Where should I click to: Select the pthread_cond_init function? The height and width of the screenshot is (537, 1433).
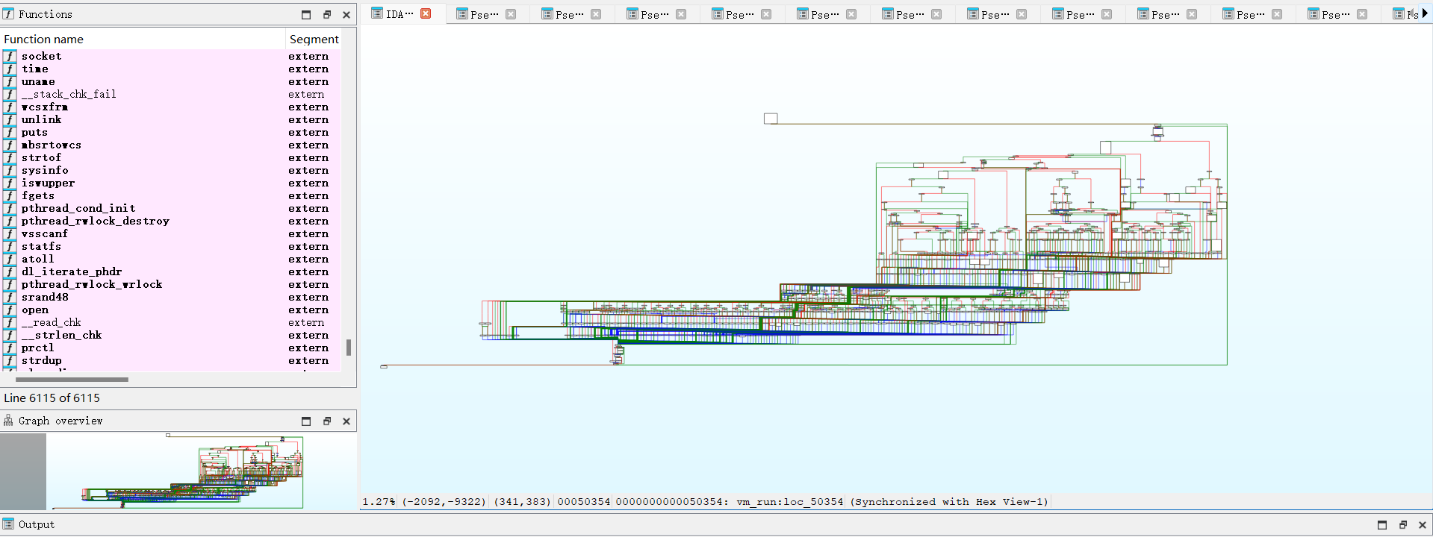[x=171, y=208]
